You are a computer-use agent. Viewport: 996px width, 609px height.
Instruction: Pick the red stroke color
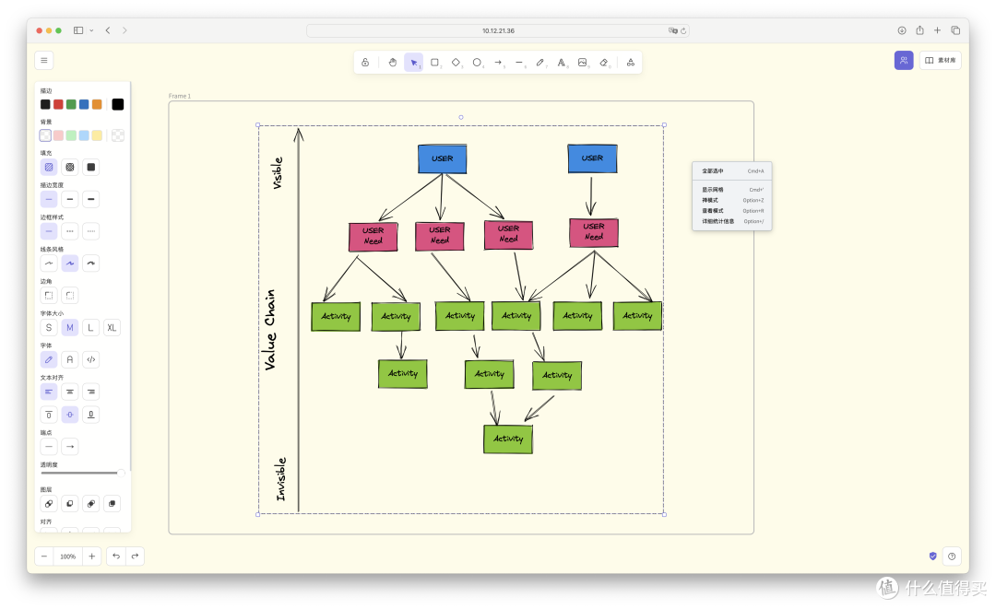coord(58,104)
